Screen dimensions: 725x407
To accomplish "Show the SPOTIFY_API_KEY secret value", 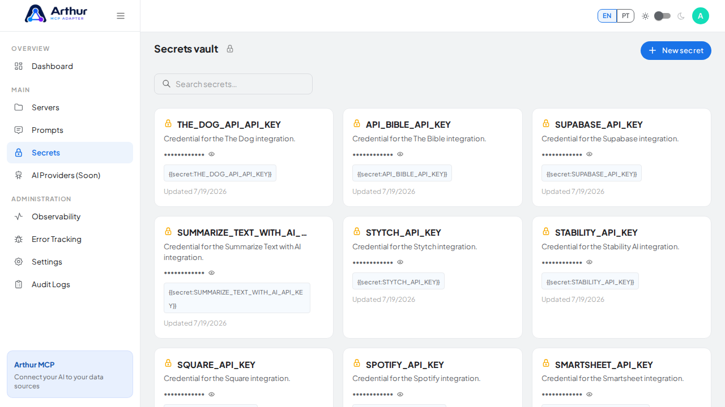I will [400, 394].
